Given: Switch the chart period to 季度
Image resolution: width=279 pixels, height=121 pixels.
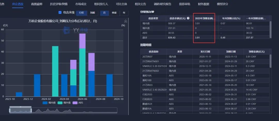Looking at the screenshot, I should tap(114, 13).
